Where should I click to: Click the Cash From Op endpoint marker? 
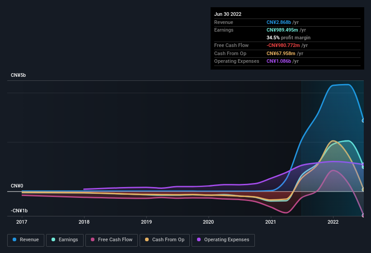coord(363,190)
